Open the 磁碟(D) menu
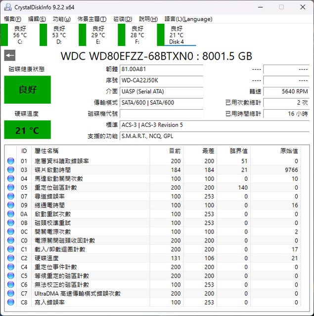Screen dimensions: 314x316 [123, 19]
